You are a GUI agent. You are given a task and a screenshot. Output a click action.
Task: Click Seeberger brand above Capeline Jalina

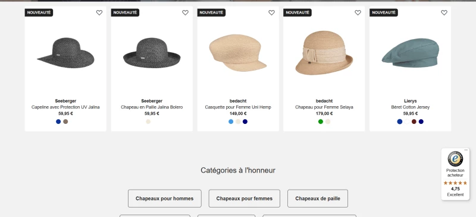pyautogui.click(x=65, y=101)
